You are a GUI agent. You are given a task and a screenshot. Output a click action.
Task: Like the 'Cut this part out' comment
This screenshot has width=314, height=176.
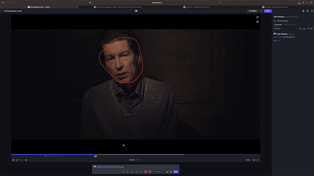click(x=280, y=41)
